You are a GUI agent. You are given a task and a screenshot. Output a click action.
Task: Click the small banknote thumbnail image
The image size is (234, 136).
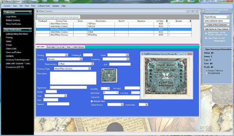[109, 75]
